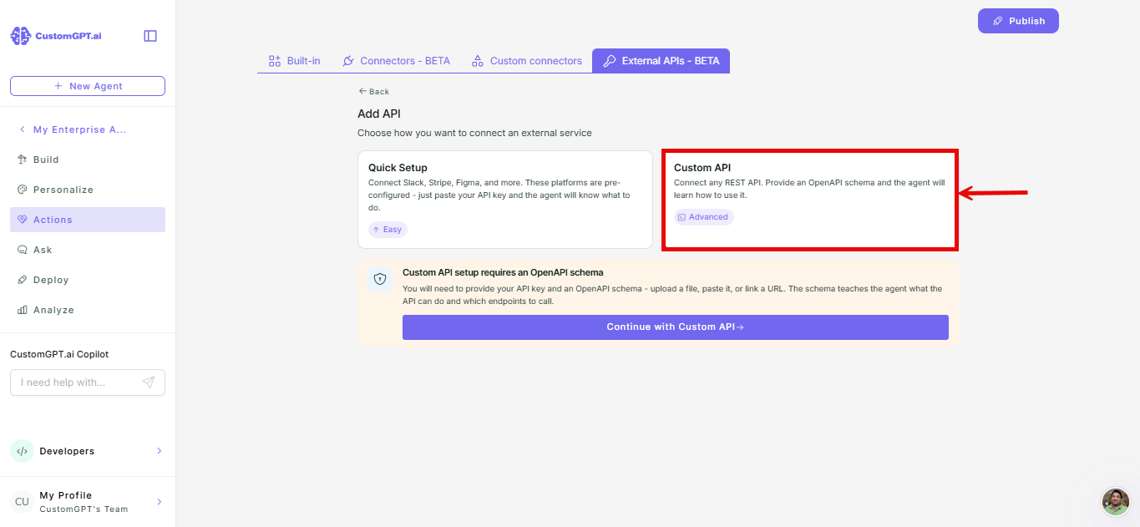1140x527 pixels.
Task: Open the Build section
Action: [x=88, y=160]
